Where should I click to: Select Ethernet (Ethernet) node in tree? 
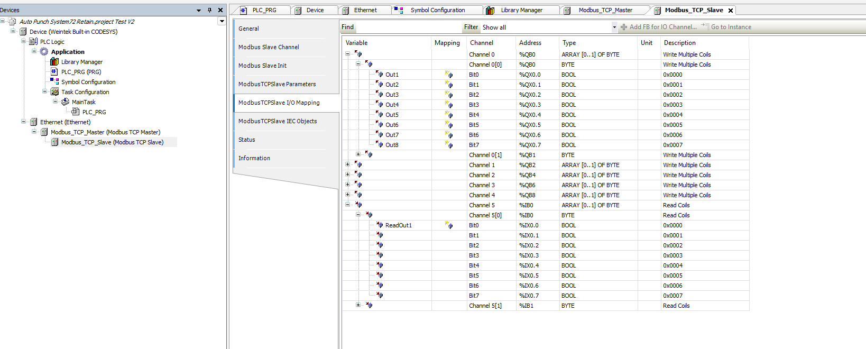tap(65, 122)
